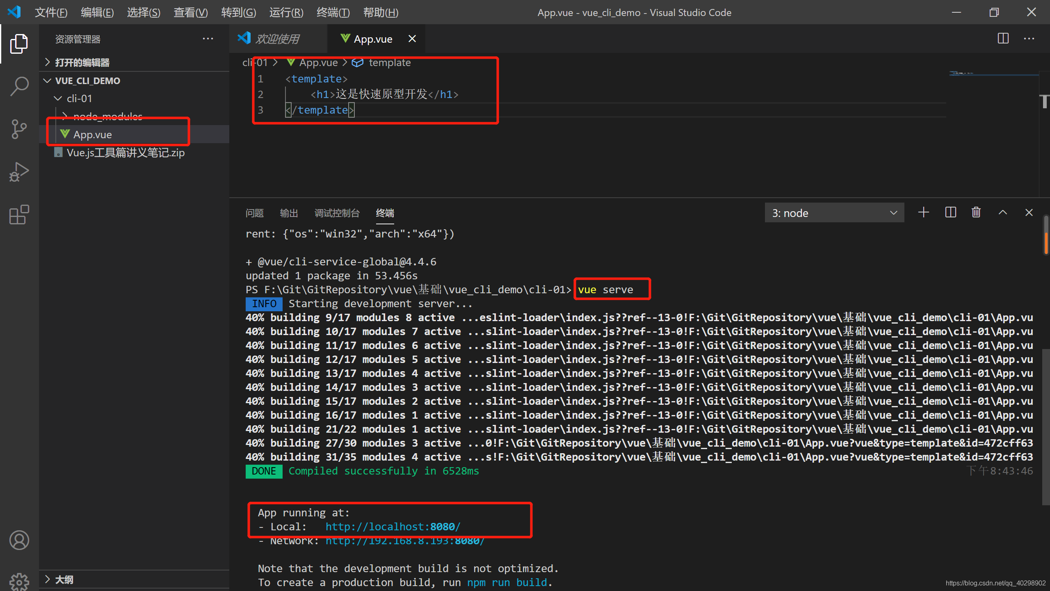Switch to the 调试控制台 panel tab
The width and height of the screenshot is (1050, 591).
pyautogui.click(x=337, y=213)
